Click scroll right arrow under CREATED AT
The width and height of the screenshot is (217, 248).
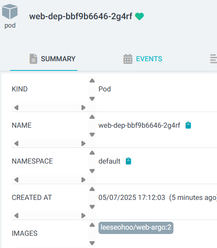(83, 216)
